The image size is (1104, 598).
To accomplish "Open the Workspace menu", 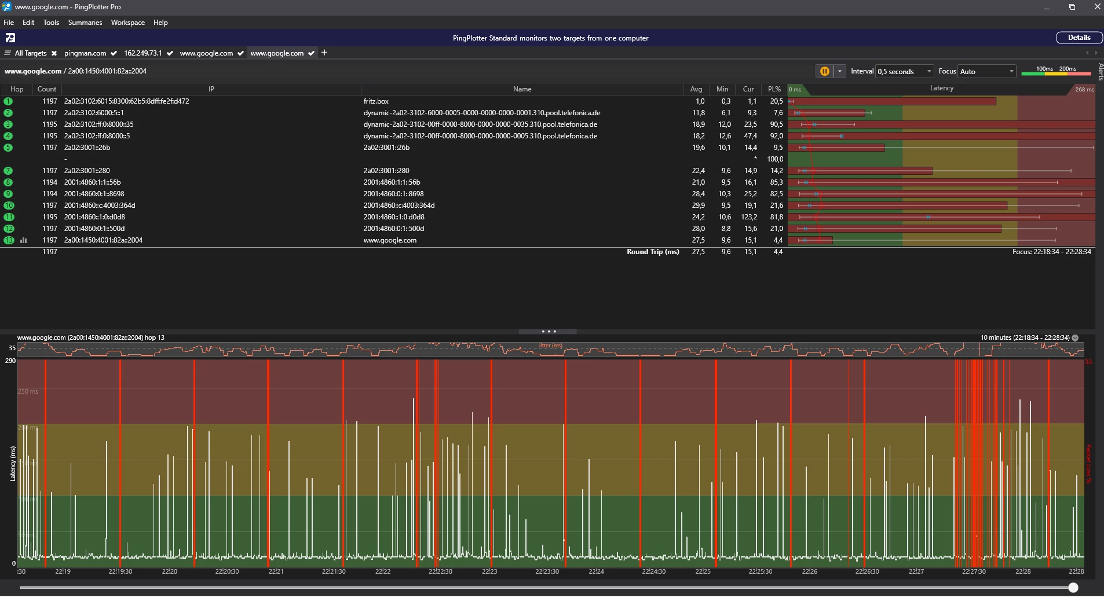I will click(127, 23).
